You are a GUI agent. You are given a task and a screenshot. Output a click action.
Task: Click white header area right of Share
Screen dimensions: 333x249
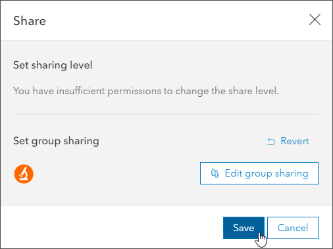click(176, 20)
